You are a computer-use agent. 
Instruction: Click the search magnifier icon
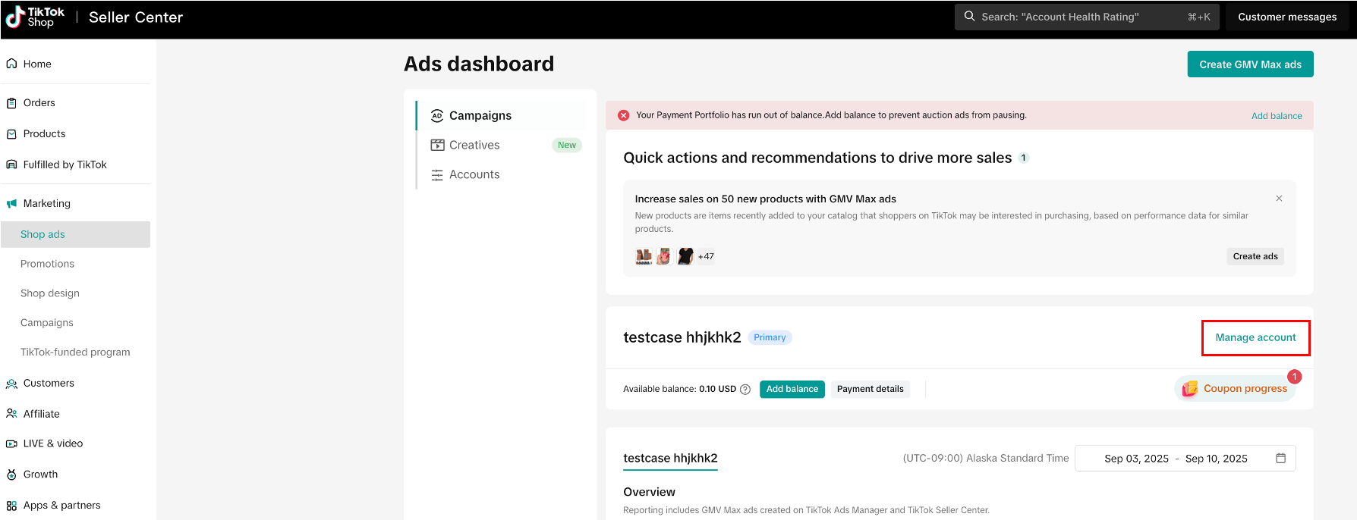click(969, 17)
